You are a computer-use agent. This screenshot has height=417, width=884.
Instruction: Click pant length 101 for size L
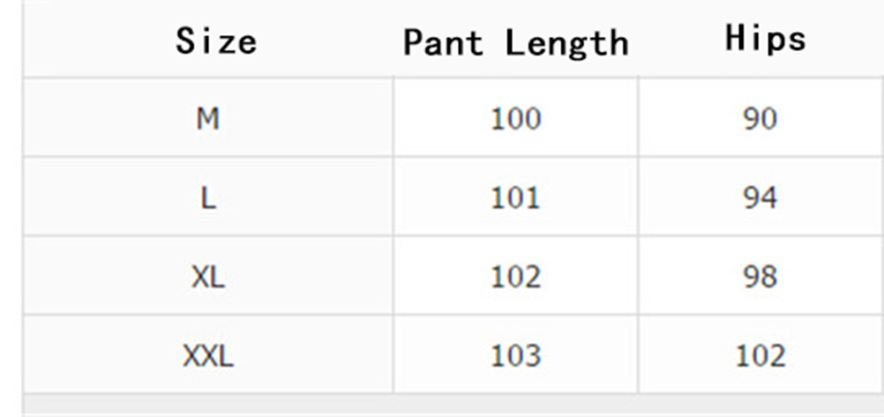[x=515, y=197]
